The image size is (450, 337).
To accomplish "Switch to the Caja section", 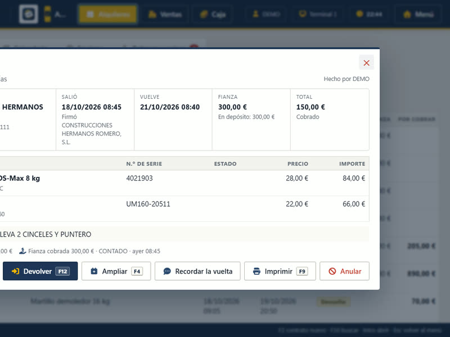I will [213, 14].
